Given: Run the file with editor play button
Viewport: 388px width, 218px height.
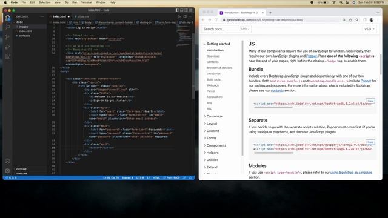Looking at the screenshot, I should click(179, 16).
